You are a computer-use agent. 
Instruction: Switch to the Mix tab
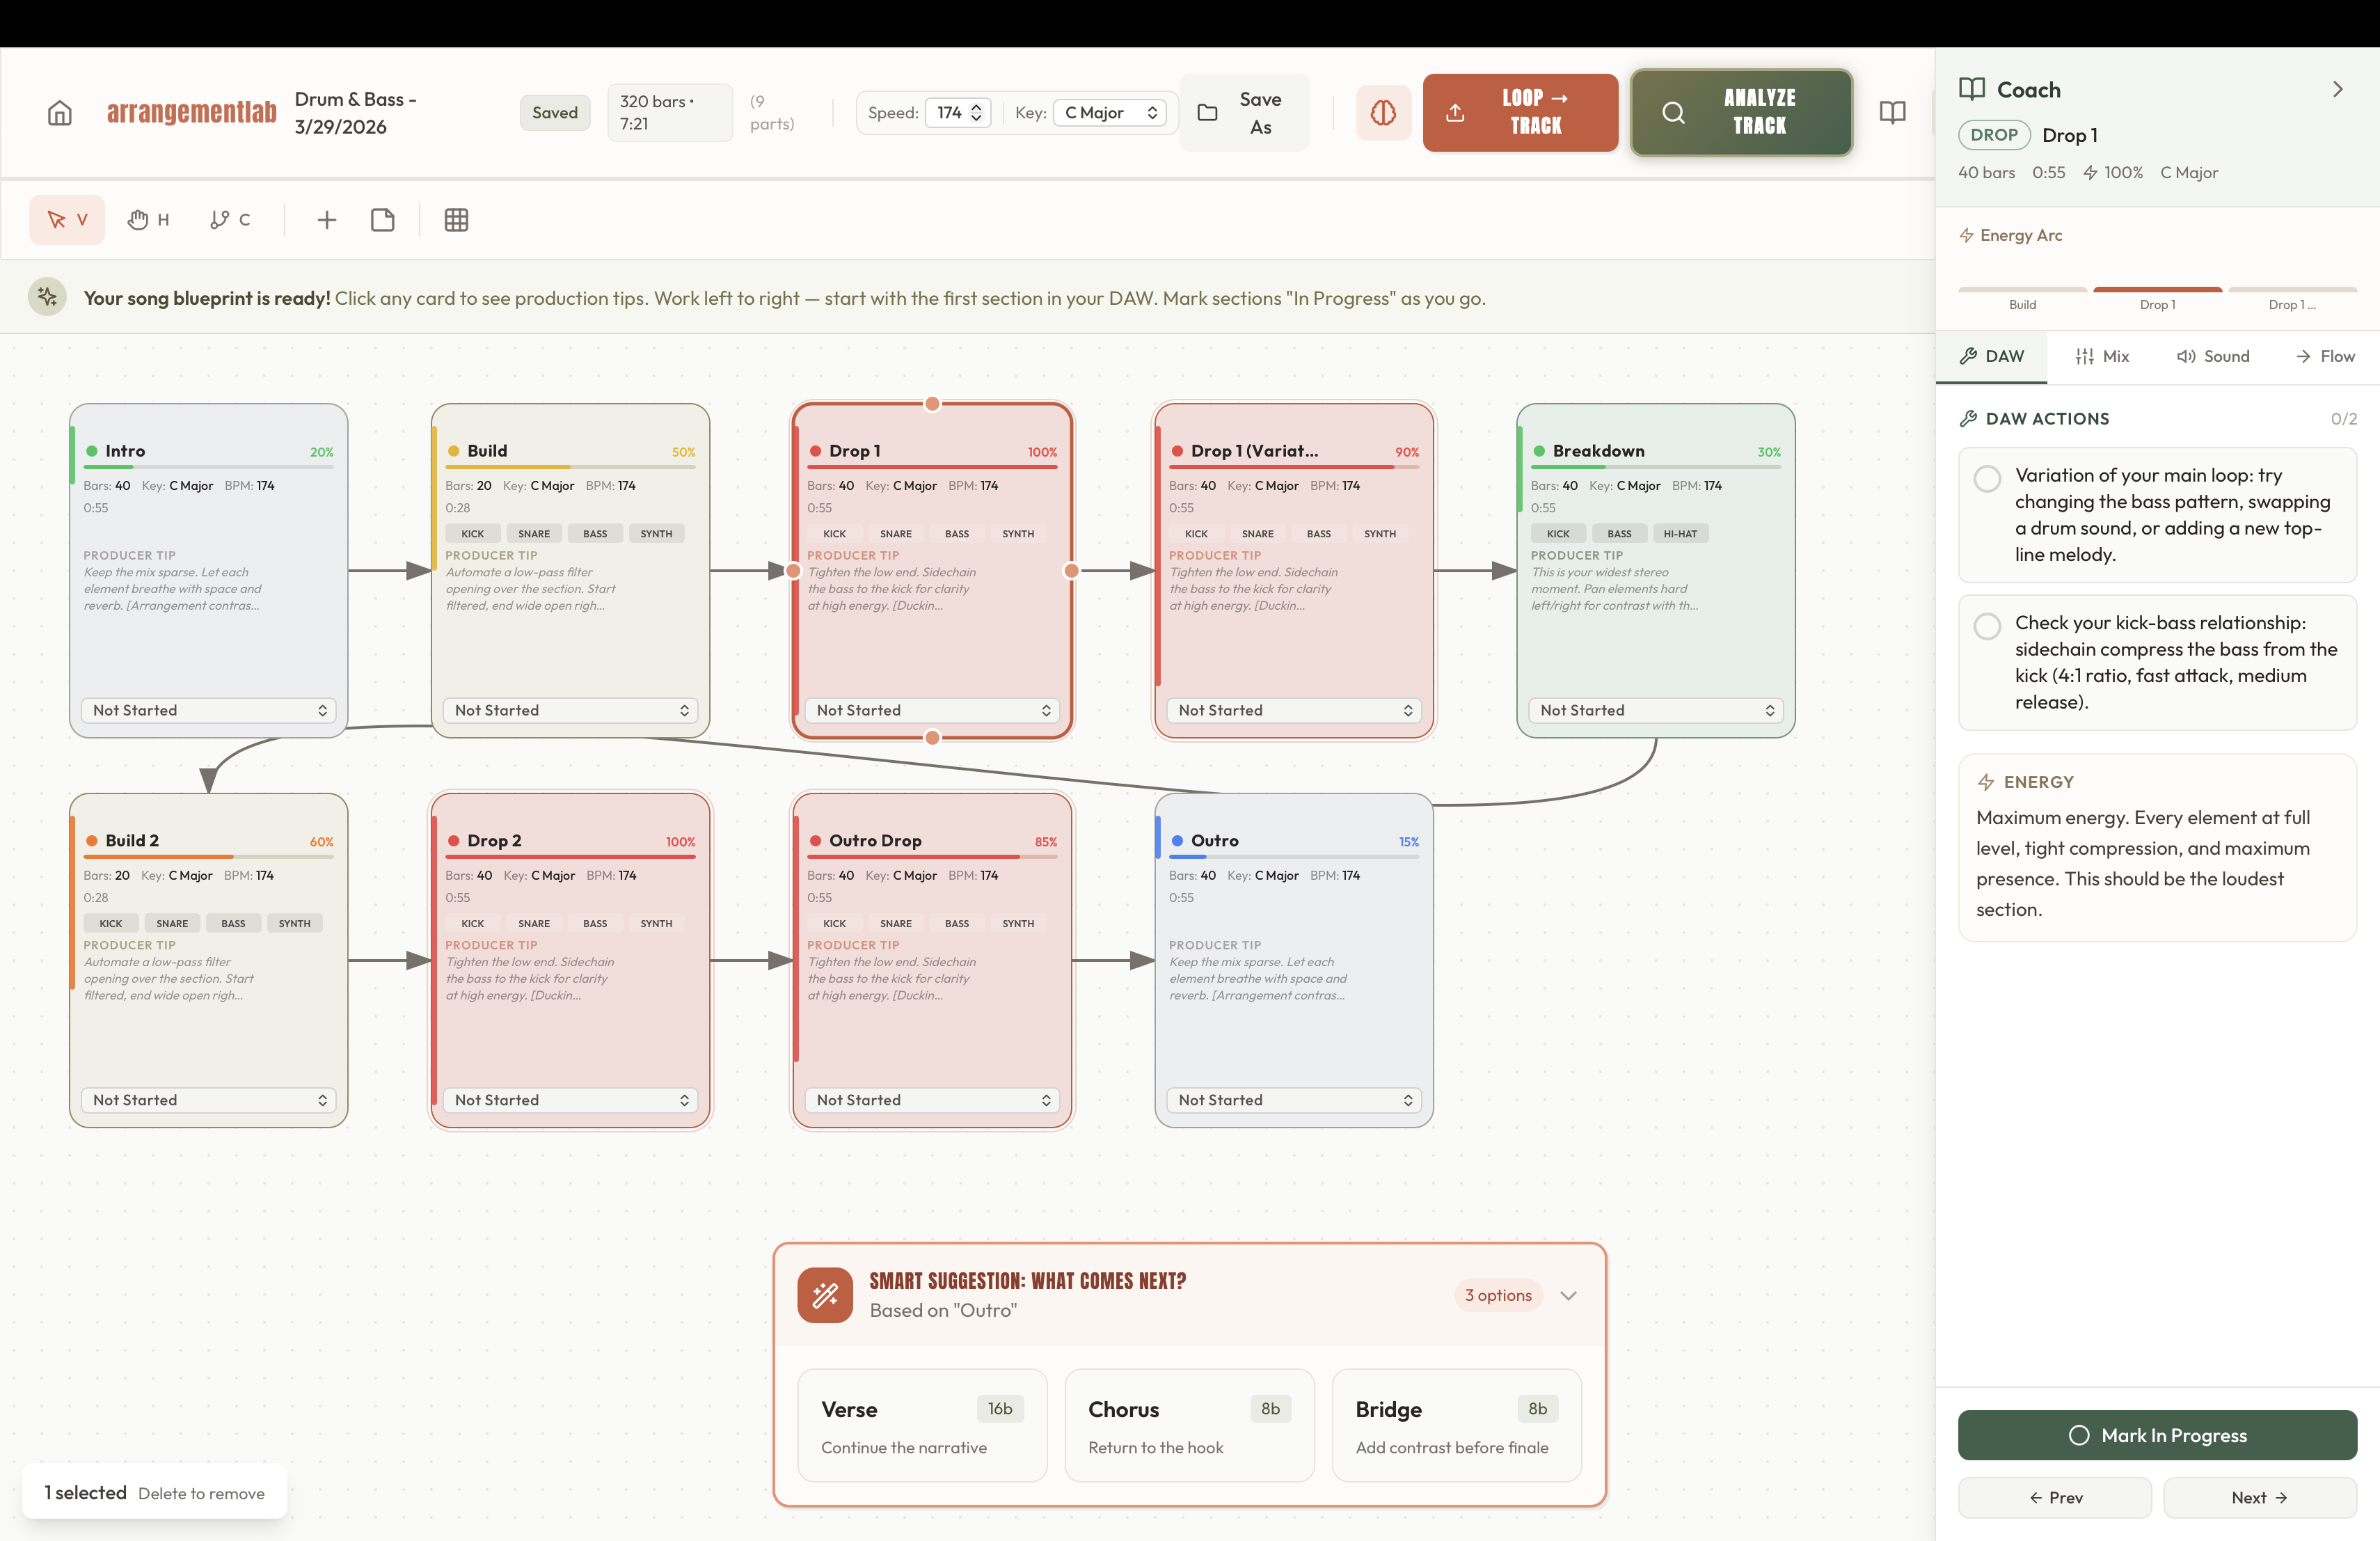2102,357
